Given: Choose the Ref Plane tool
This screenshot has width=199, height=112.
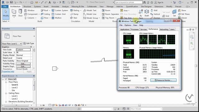Looking at the screenshot, I should point(184,14).
